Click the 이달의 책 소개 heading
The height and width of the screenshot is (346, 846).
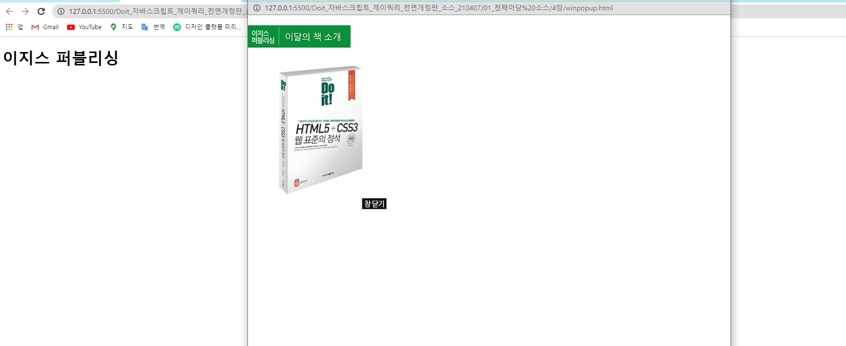click(x=313, y=37)
